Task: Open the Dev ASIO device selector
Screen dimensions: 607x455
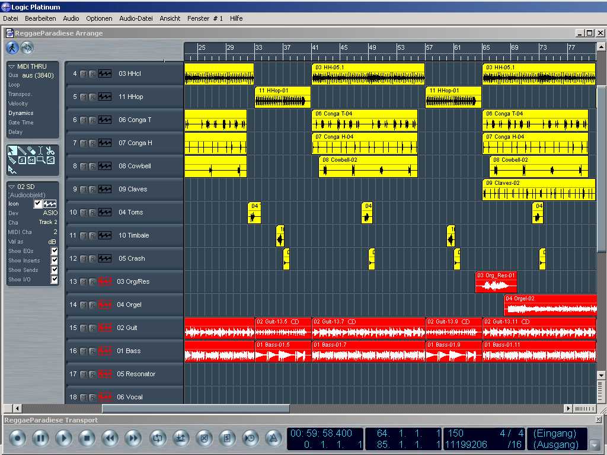Action: coord(50,213)
